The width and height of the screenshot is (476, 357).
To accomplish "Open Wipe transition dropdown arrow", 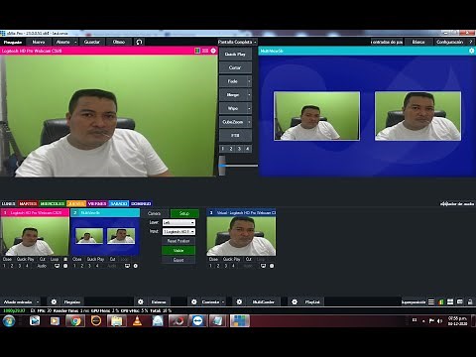I will tap(249, 108).
